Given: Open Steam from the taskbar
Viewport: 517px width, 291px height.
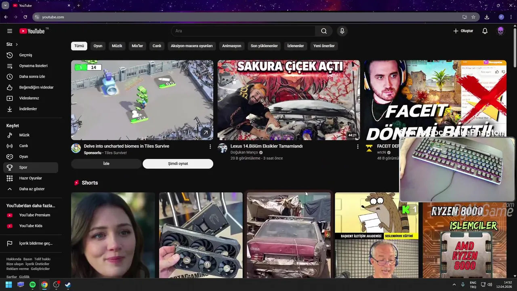Looking at the screenshot, I should (68, 285).
